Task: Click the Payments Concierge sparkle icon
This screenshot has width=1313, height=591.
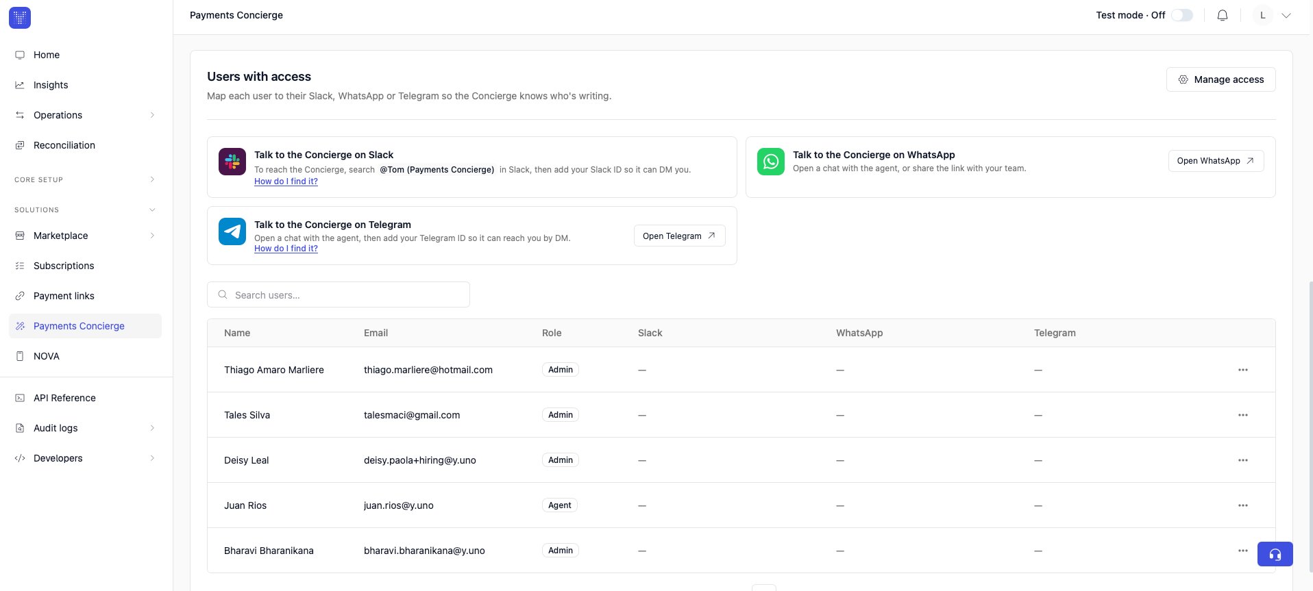Action: point(20,326)
